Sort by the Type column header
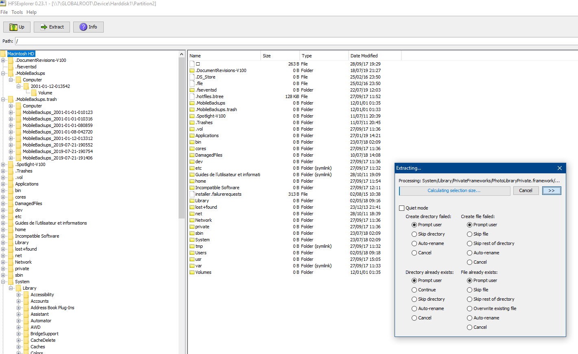578x354 pixels. point(324,56)
